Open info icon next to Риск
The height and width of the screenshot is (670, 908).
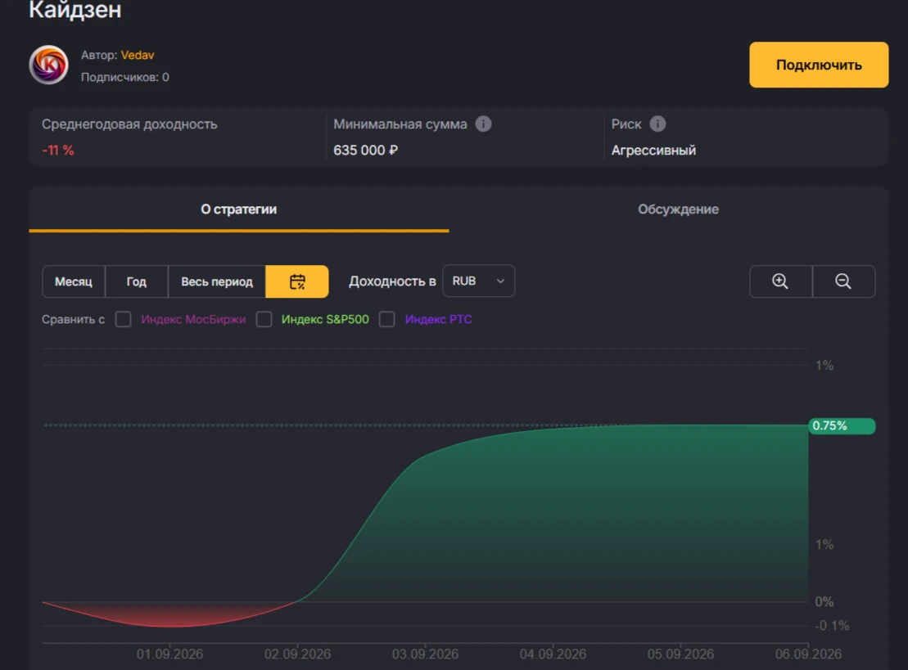(657, 124)
